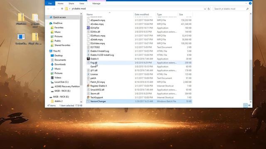Open the View ribbon tab
The height and width of the screenshot is (149, 266).
(x=81, y=3)
